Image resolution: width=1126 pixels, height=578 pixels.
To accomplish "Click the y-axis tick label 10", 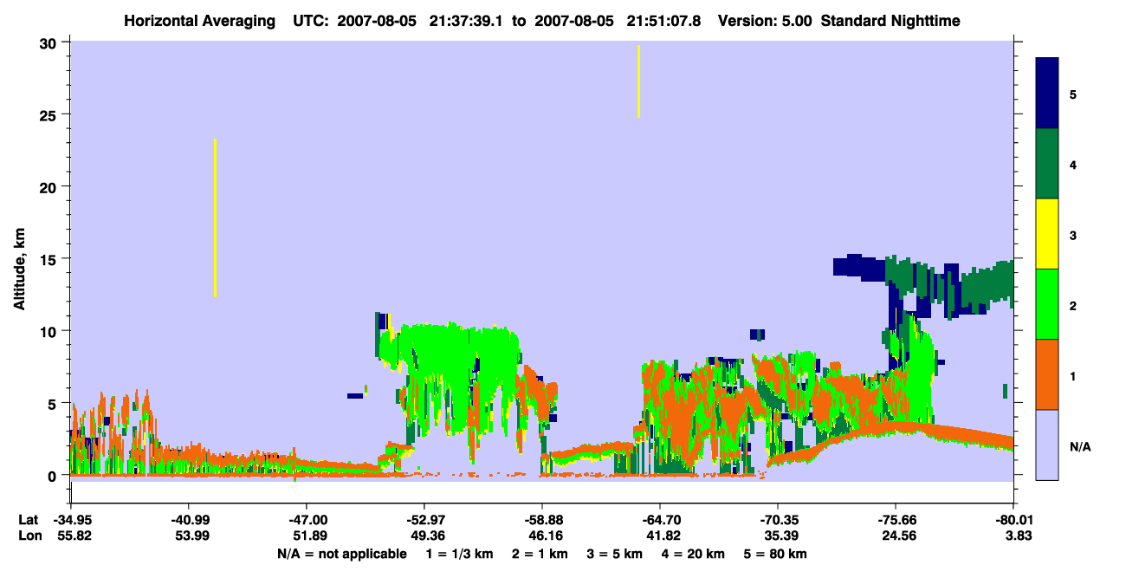I will click(x=50, y=331).
